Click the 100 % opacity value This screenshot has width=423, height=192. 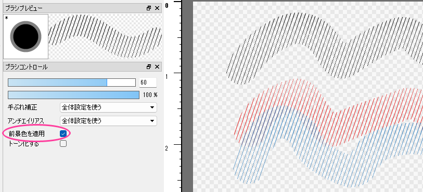pyautogui.click(x=150, y=95)
